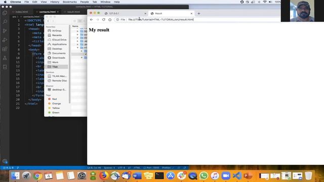Viewport: 324px width, 182px height.
Task: Open the People menu
Action: click(x=85, y=2)
